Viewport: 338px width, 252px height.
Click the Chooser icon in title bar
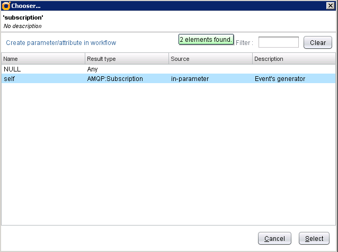coord(6,5)
